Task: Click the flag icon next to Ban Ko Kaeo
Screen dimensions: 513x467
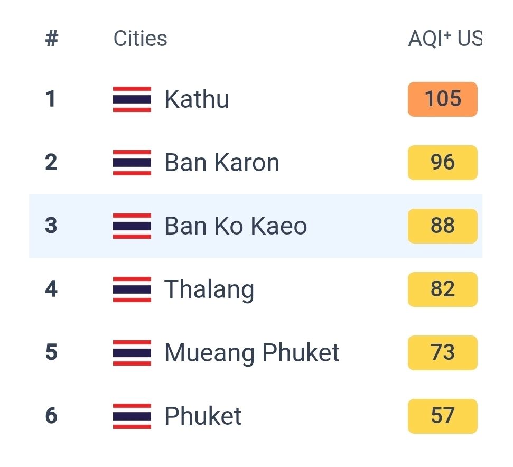Action: pos(132,226)
